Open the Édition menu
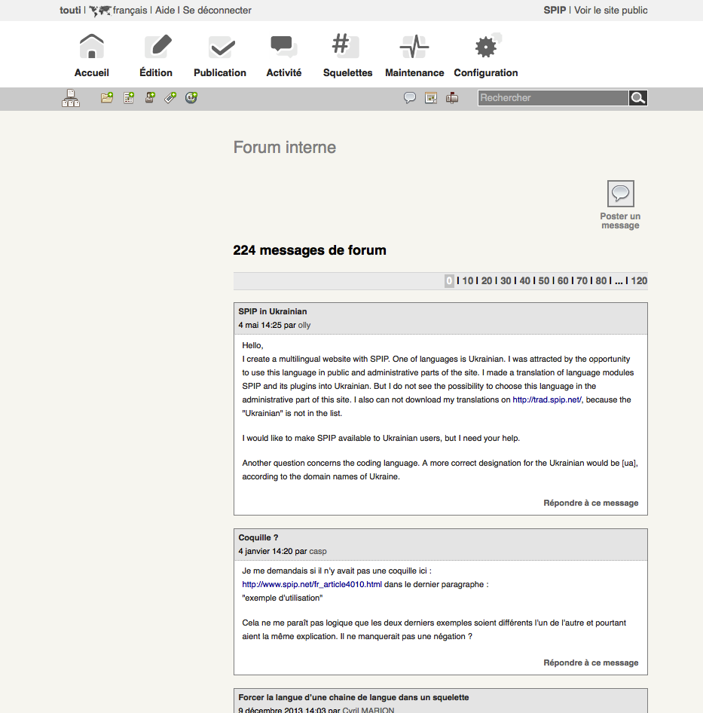This screenshot has height=713, width=703. tap(156, 57)
